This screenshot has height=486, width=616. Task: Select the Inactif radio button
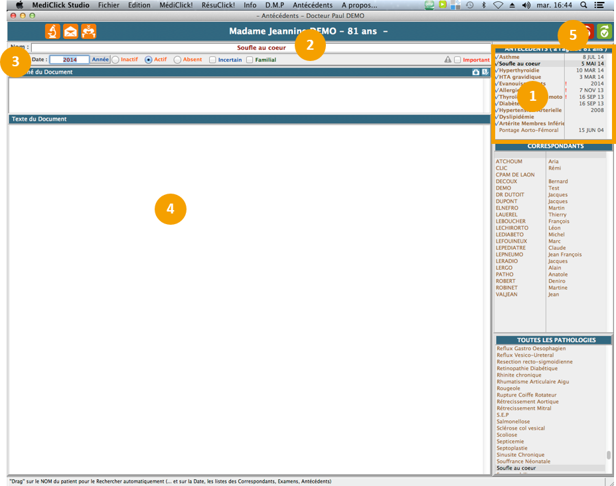point(116,60)
